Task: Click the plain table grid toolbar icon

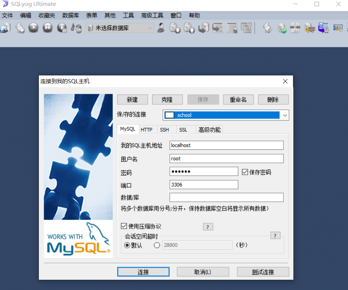Action: 232,28
